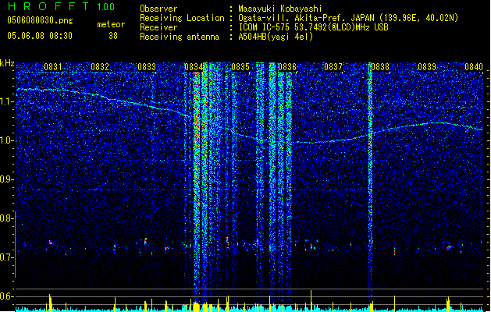491x312 pixels.
Task: Click the 0837 time marker
Action: (x=333, y=67)
